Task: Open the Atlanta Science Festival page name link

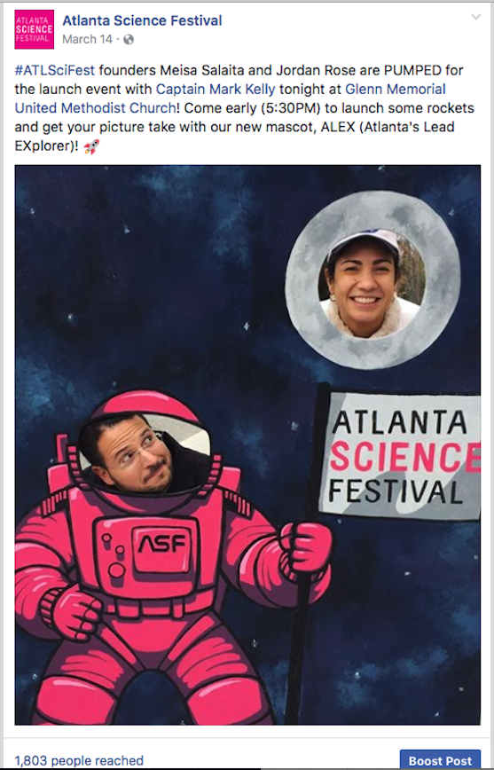Action: click(142, 20)
